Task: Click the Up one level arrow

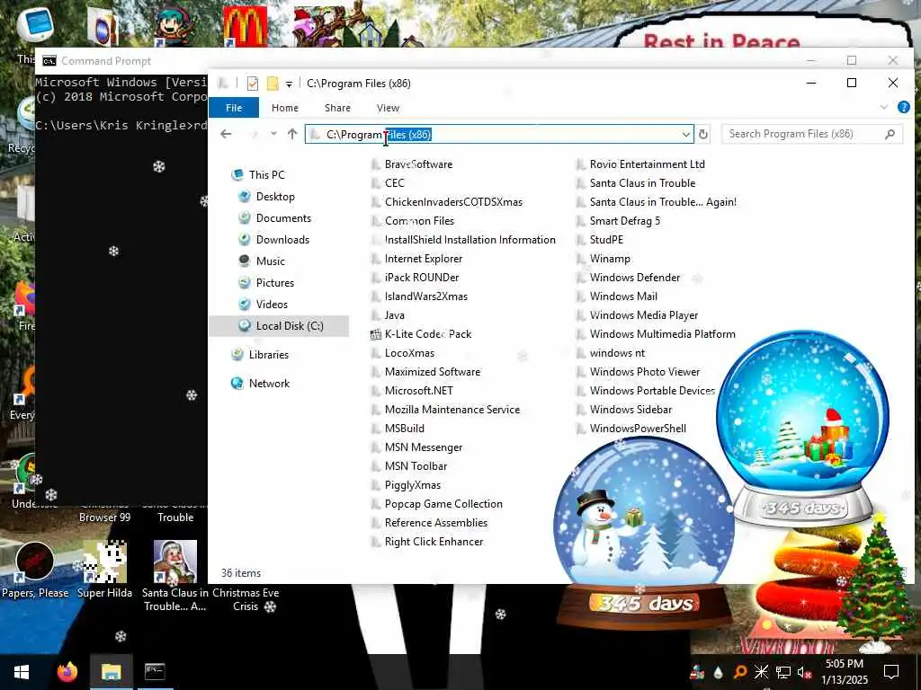Action: click(x=292, y=135)
